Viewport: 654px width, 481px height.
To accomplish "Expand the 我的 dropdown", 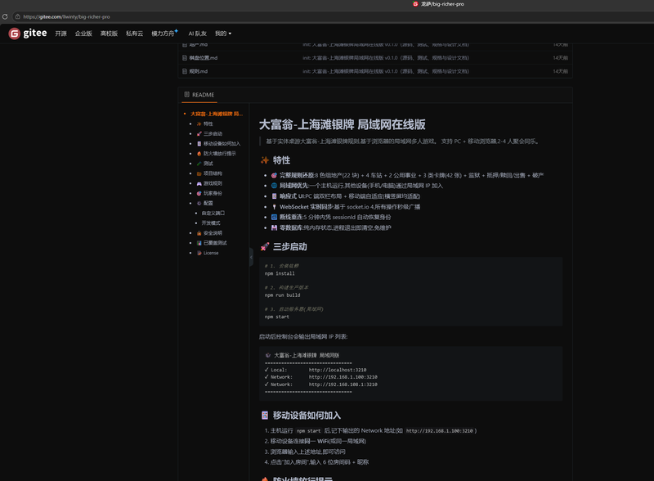I will (223, 34).
